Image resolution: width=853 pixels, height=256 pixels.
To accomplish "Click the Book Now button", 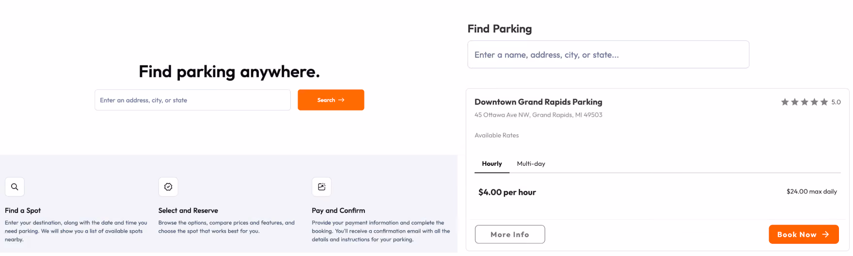I will [x=804, y=234].
